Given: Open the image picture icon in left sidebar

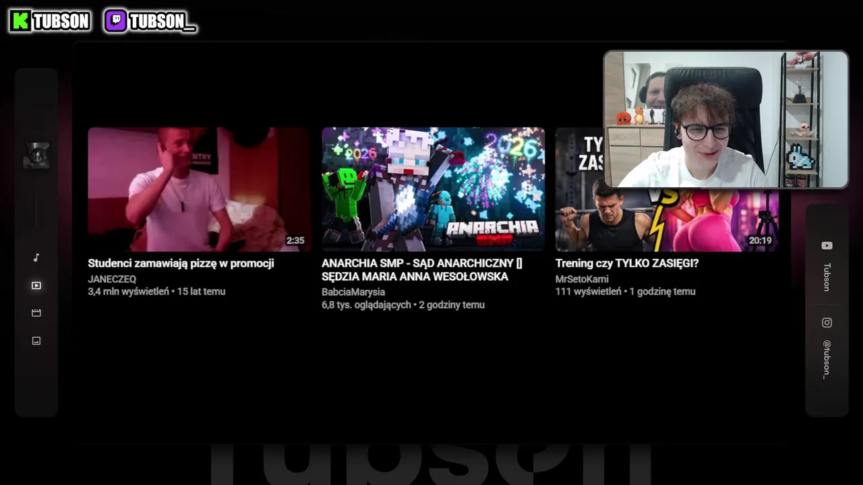Looking at the screenshot, I should pos(36,341).
